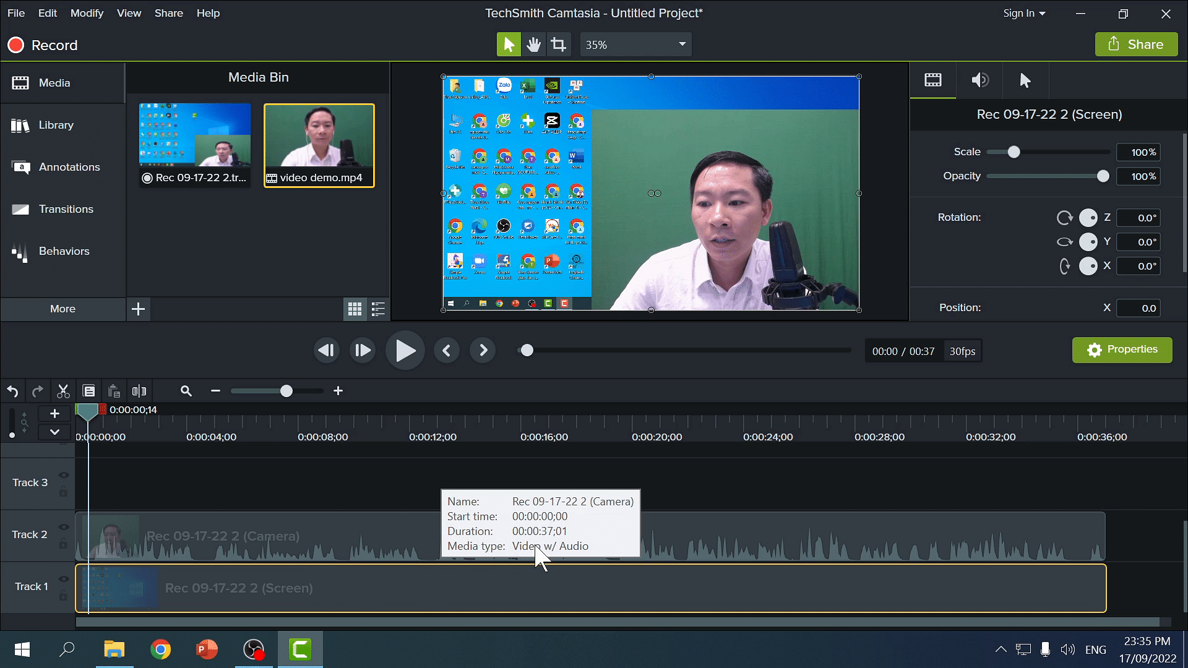The height and width of the screenshot is (668, 1188).
Task: Open the Sign In dropdown
Action: tap(1024, 13)
